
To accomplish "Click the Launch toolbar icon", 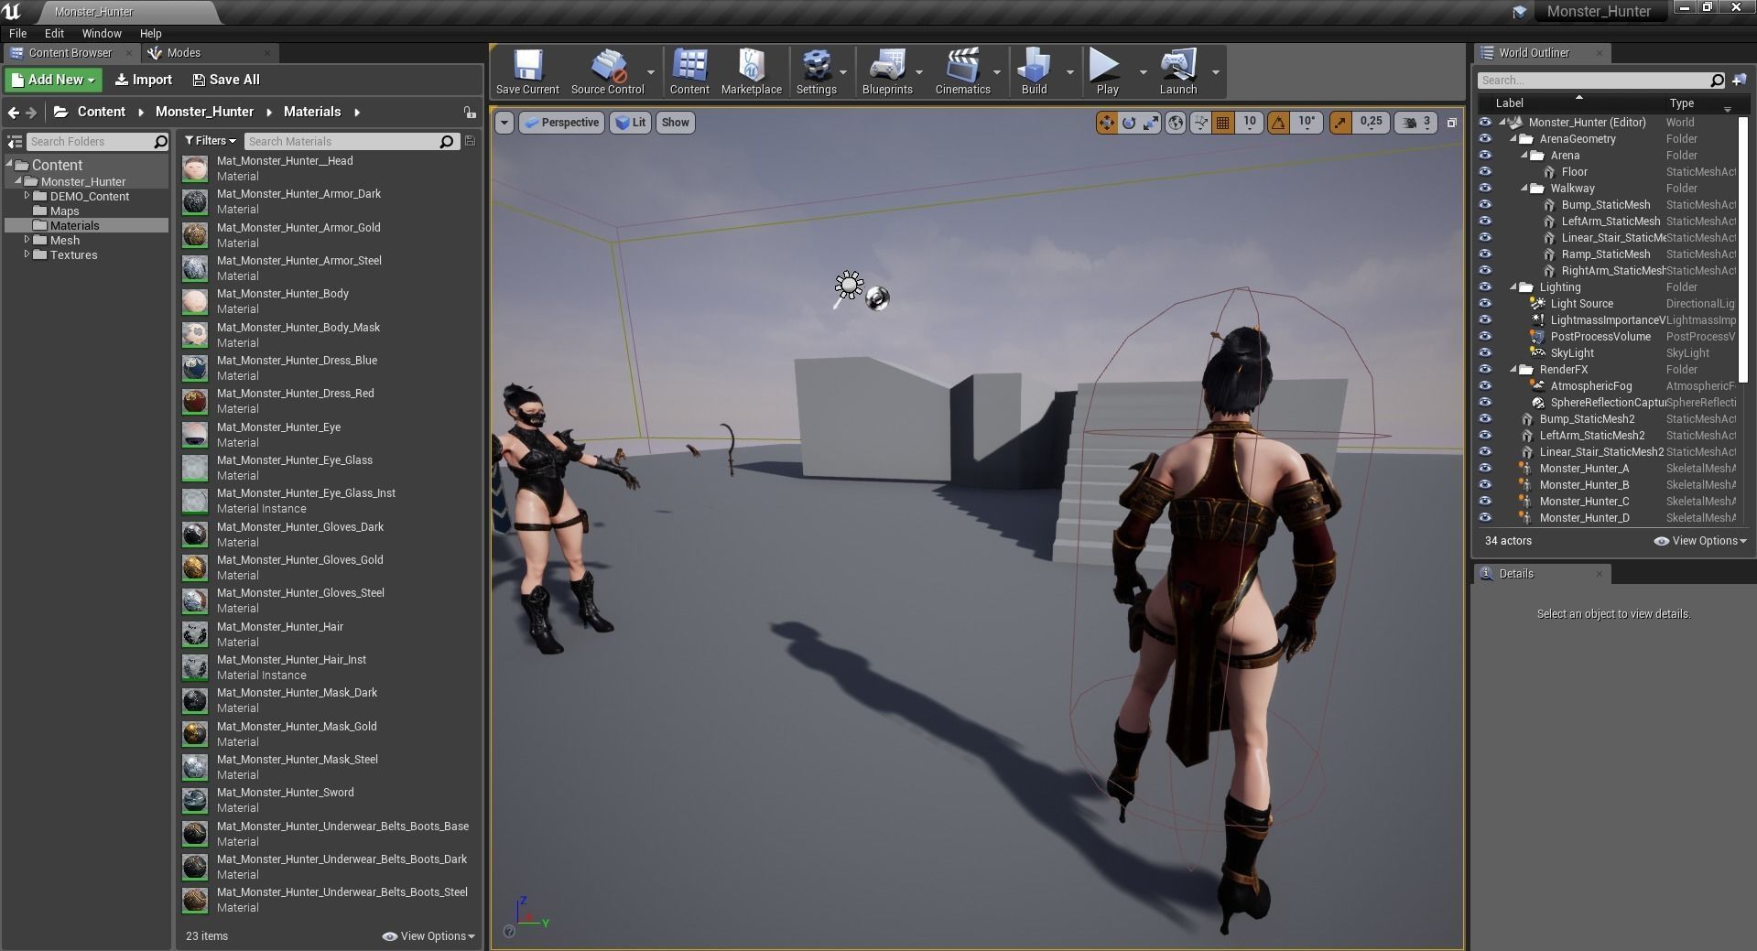I will (x=1178, y=71).
